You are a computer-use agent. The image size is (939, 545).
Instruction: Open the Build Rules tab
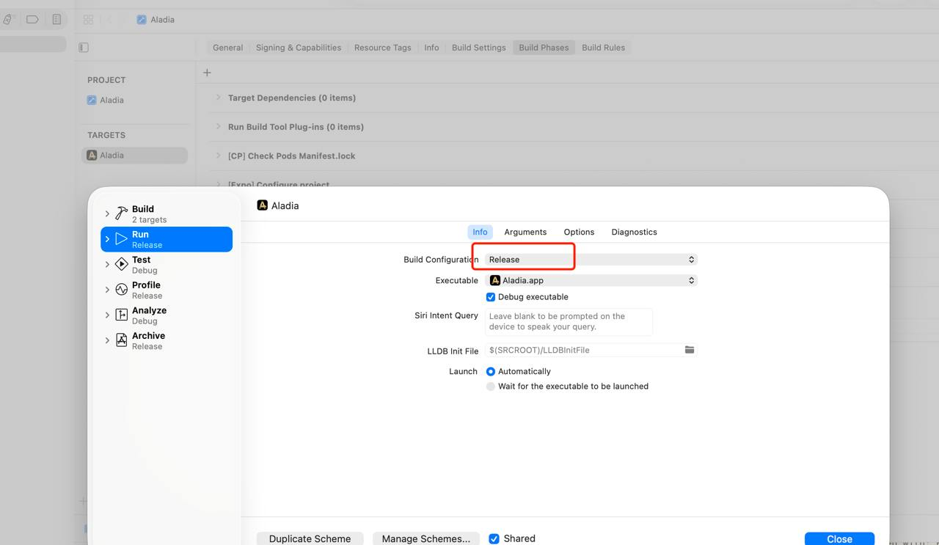604,48
